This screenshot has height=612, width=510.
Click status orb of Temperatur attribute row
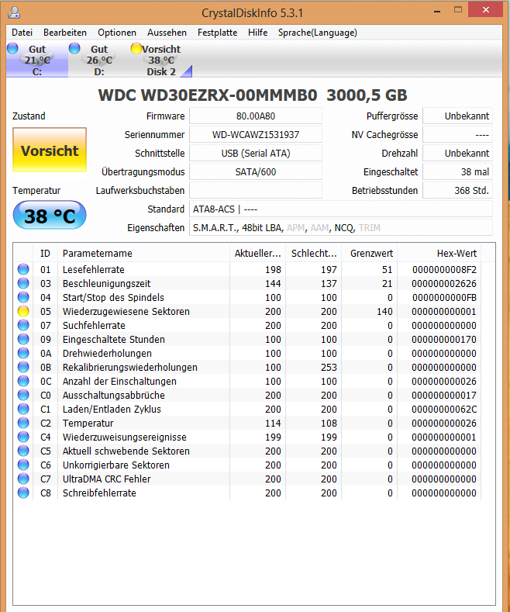point(23,423)
